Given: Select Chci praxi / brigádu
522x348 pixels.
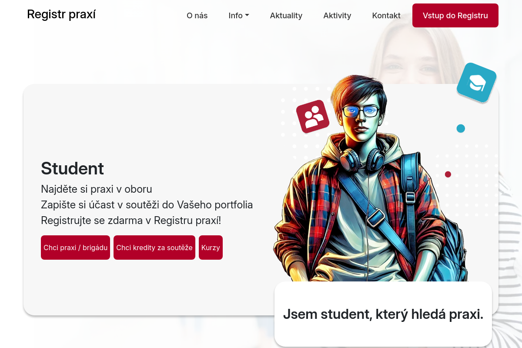Looking at the screenshot, I should point(75,248).
